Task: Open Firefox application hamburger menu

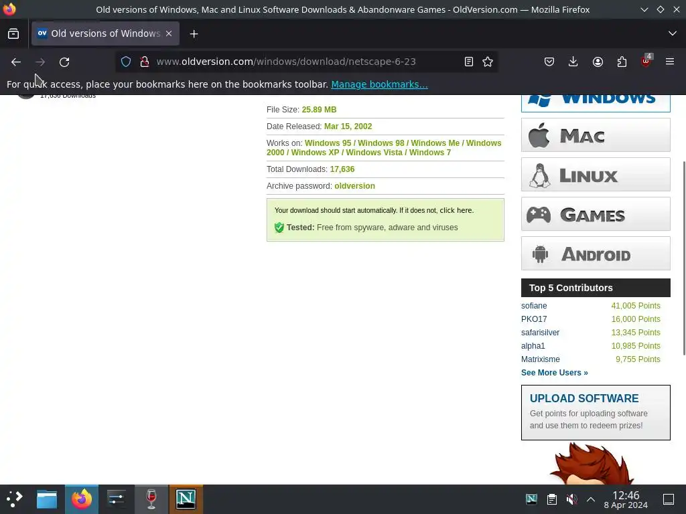Action: click(x=670, y=62)
